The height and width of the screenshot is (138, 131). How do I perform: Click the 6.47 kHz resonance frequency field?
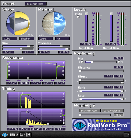(x=48, y=83)
